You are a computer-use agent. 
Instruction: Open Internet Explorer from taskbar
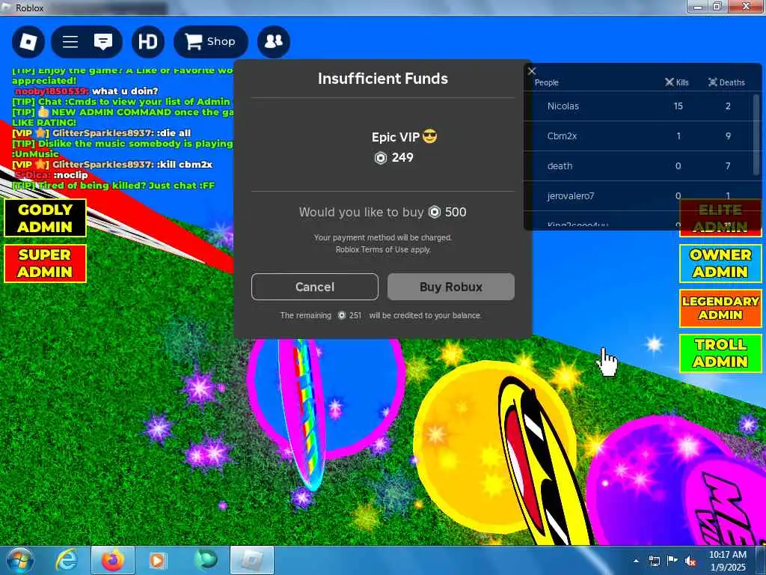pos(67,560)
